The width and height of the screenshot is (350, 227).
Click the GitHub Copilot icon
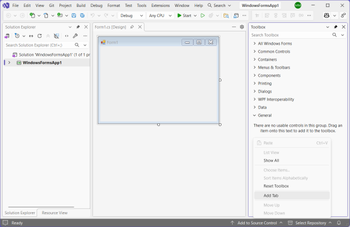tap(326, 15)
